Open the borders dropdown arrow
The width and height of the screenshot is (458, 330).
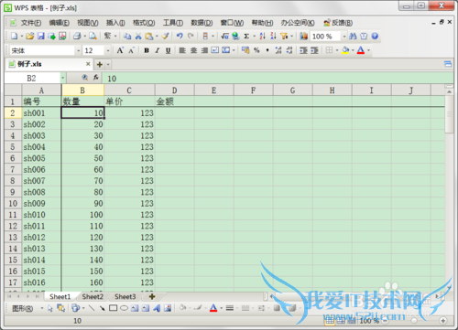337,50
